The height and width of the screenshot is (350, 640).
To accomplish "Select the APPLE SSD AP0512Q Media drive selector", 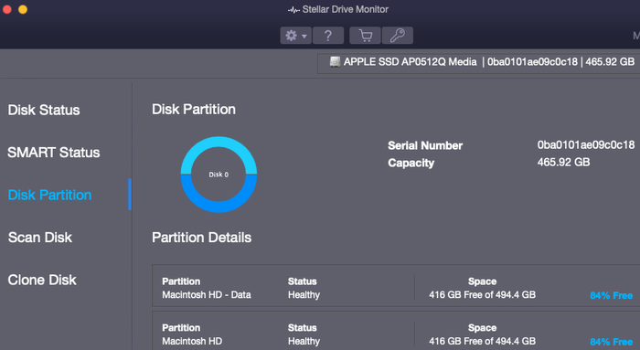I will tap(478, 64).
